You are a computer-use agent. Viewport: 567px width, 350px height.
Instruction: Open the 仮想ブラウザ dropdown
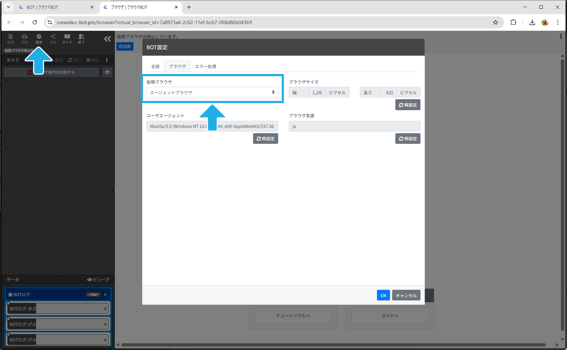[212, 92]
